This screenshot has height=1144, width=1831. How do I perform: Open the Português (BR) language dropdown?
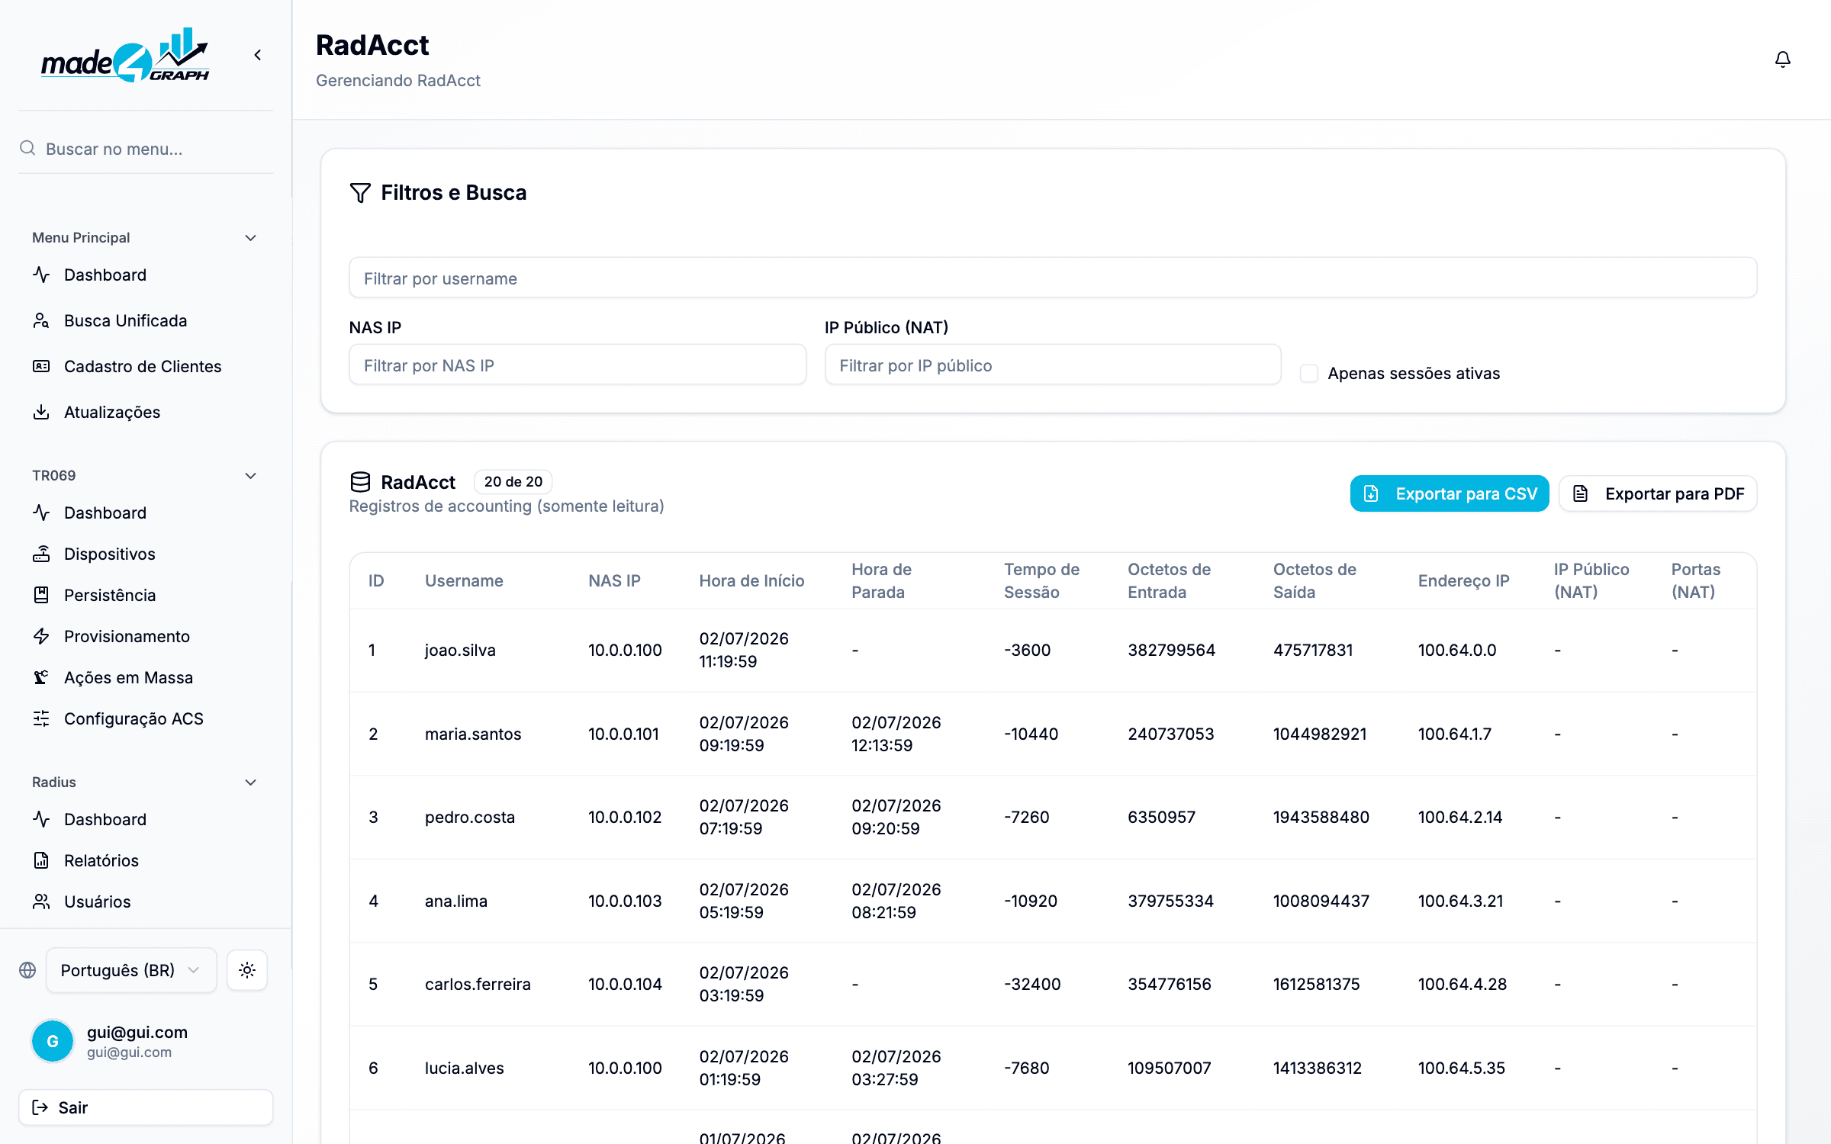click(131, 970)
